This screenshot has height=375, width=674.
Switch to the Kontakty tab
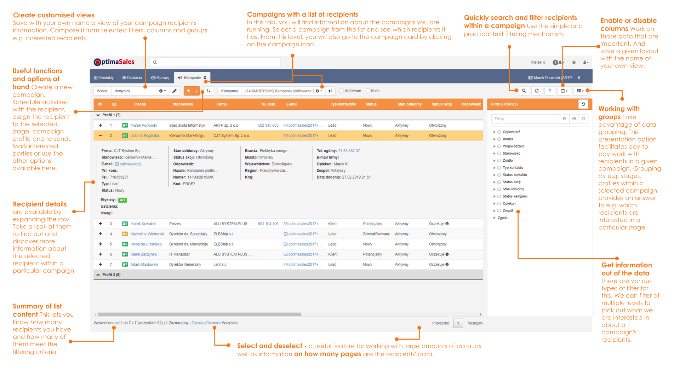(104, 77)
